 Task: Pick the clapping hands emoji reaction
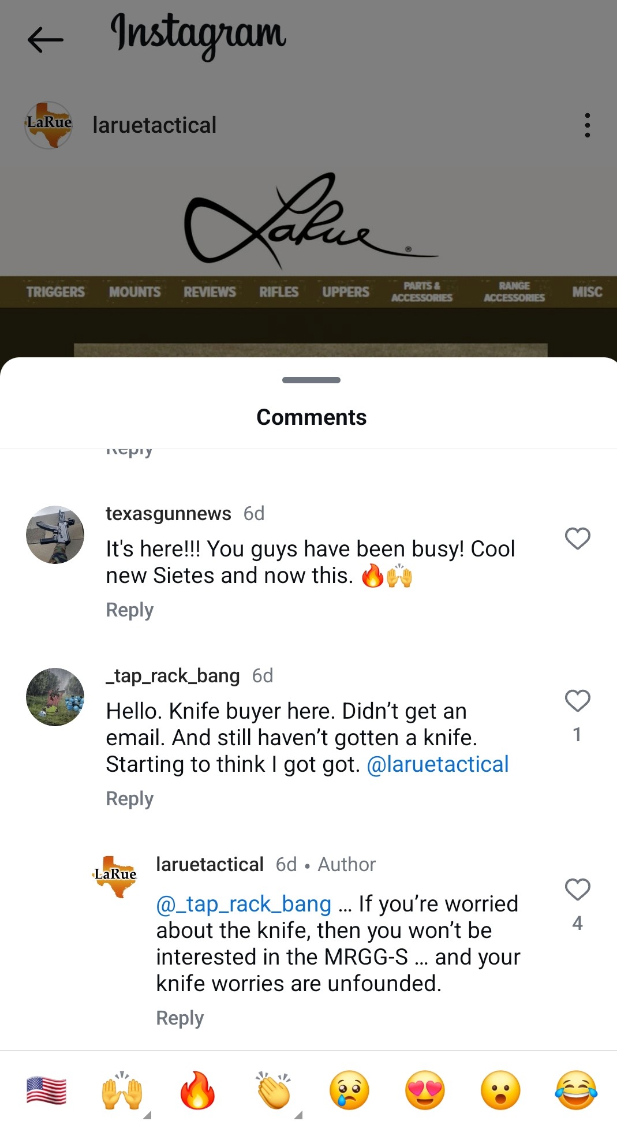[x=274, y=1090]
